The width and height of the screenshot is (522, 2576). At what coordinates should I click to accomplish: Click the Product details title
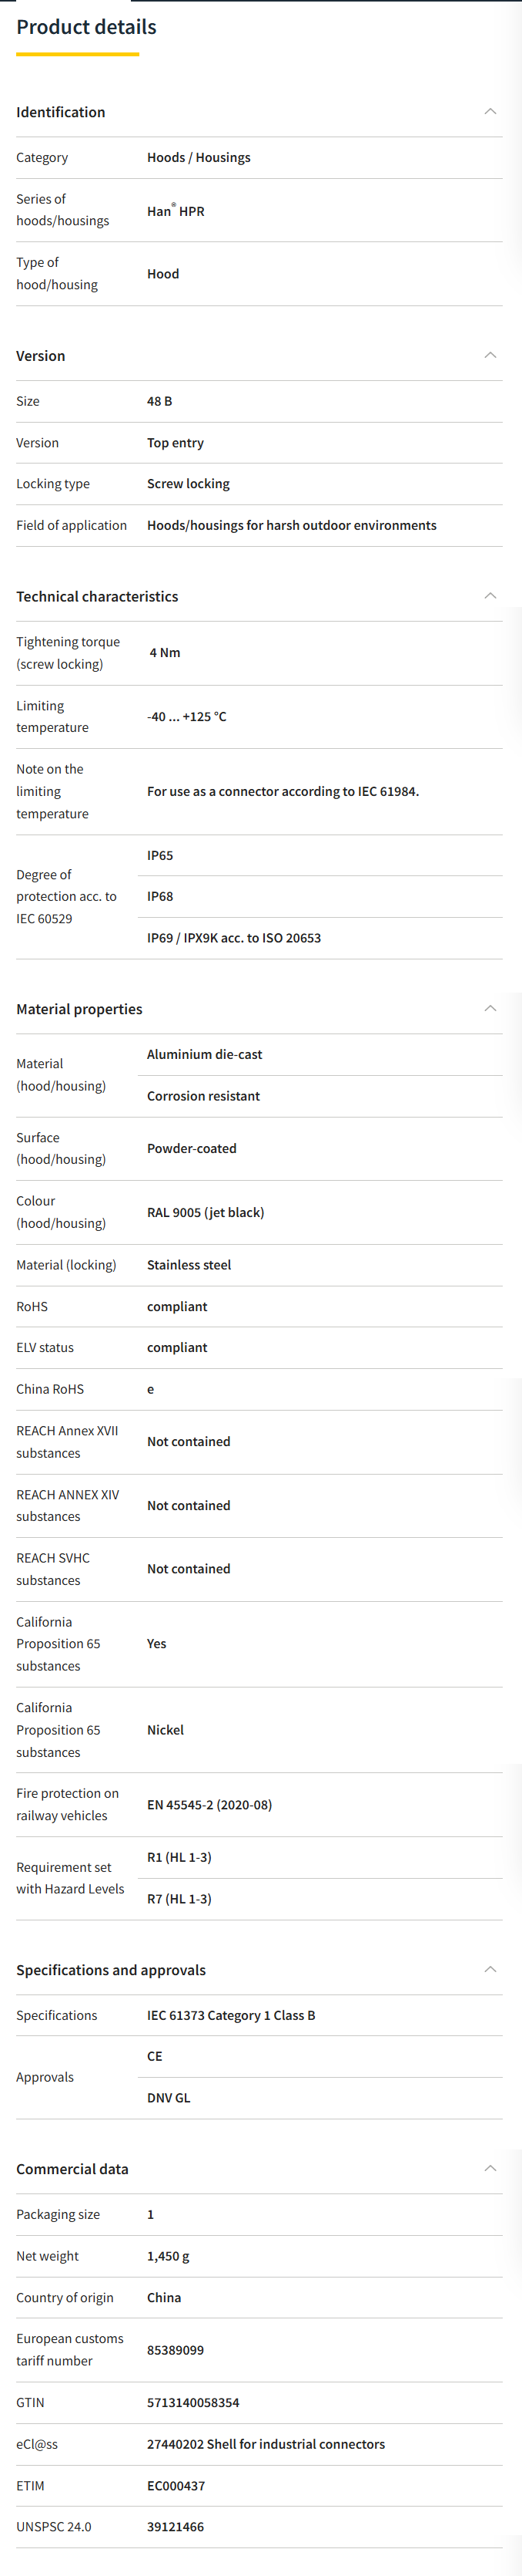tap(85, 27)
